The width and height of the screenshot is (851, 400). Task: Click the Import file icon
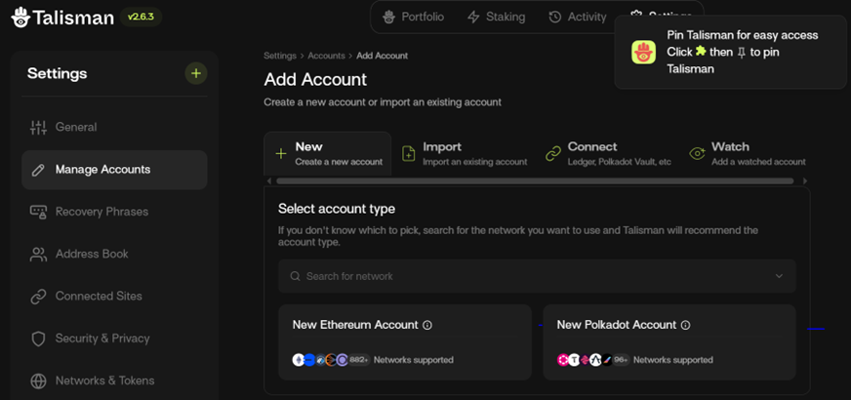(408, 153)
